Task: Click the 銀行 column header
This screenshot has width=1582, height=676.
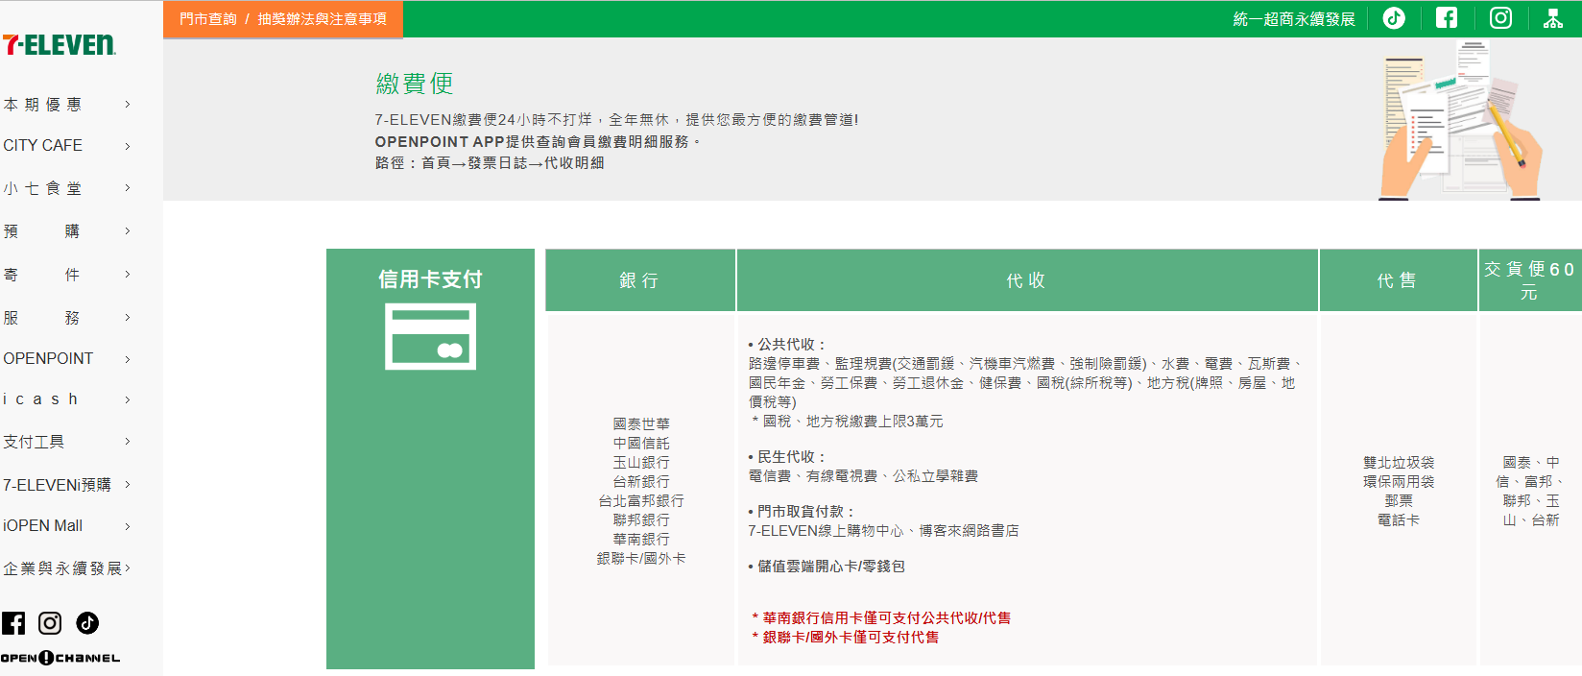Action: (x=640, y=280)
